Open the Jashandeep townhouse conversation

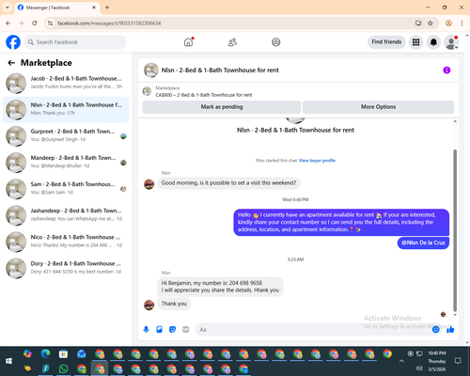[x=66, y=215]
